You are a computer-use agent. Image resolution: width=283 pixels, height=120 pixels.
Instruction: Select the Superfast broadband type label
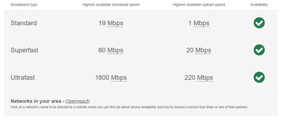(x=25, y=50)
